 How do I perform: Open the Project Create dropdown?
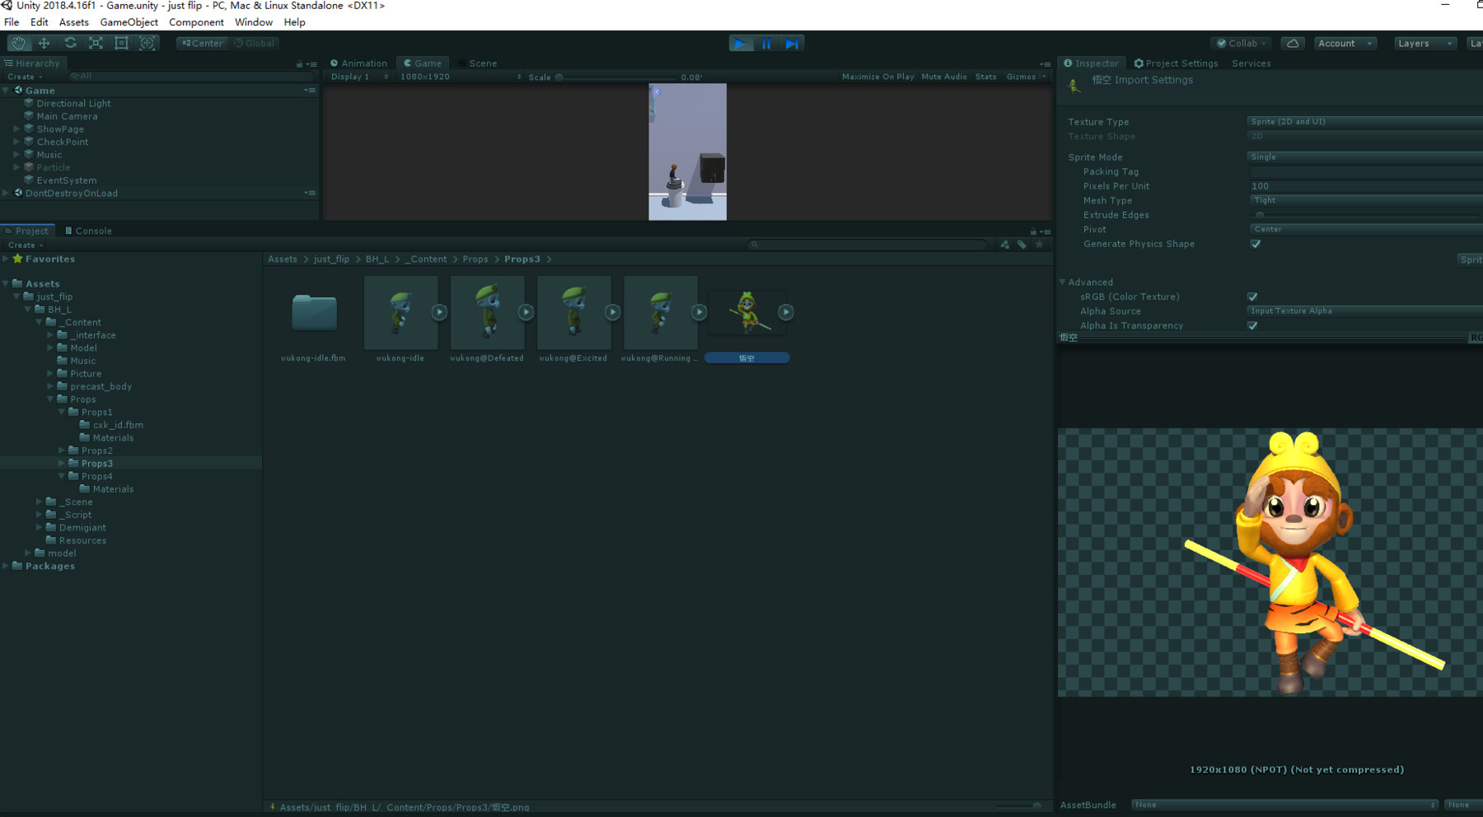pyautogui.click(x=25, y=245)
